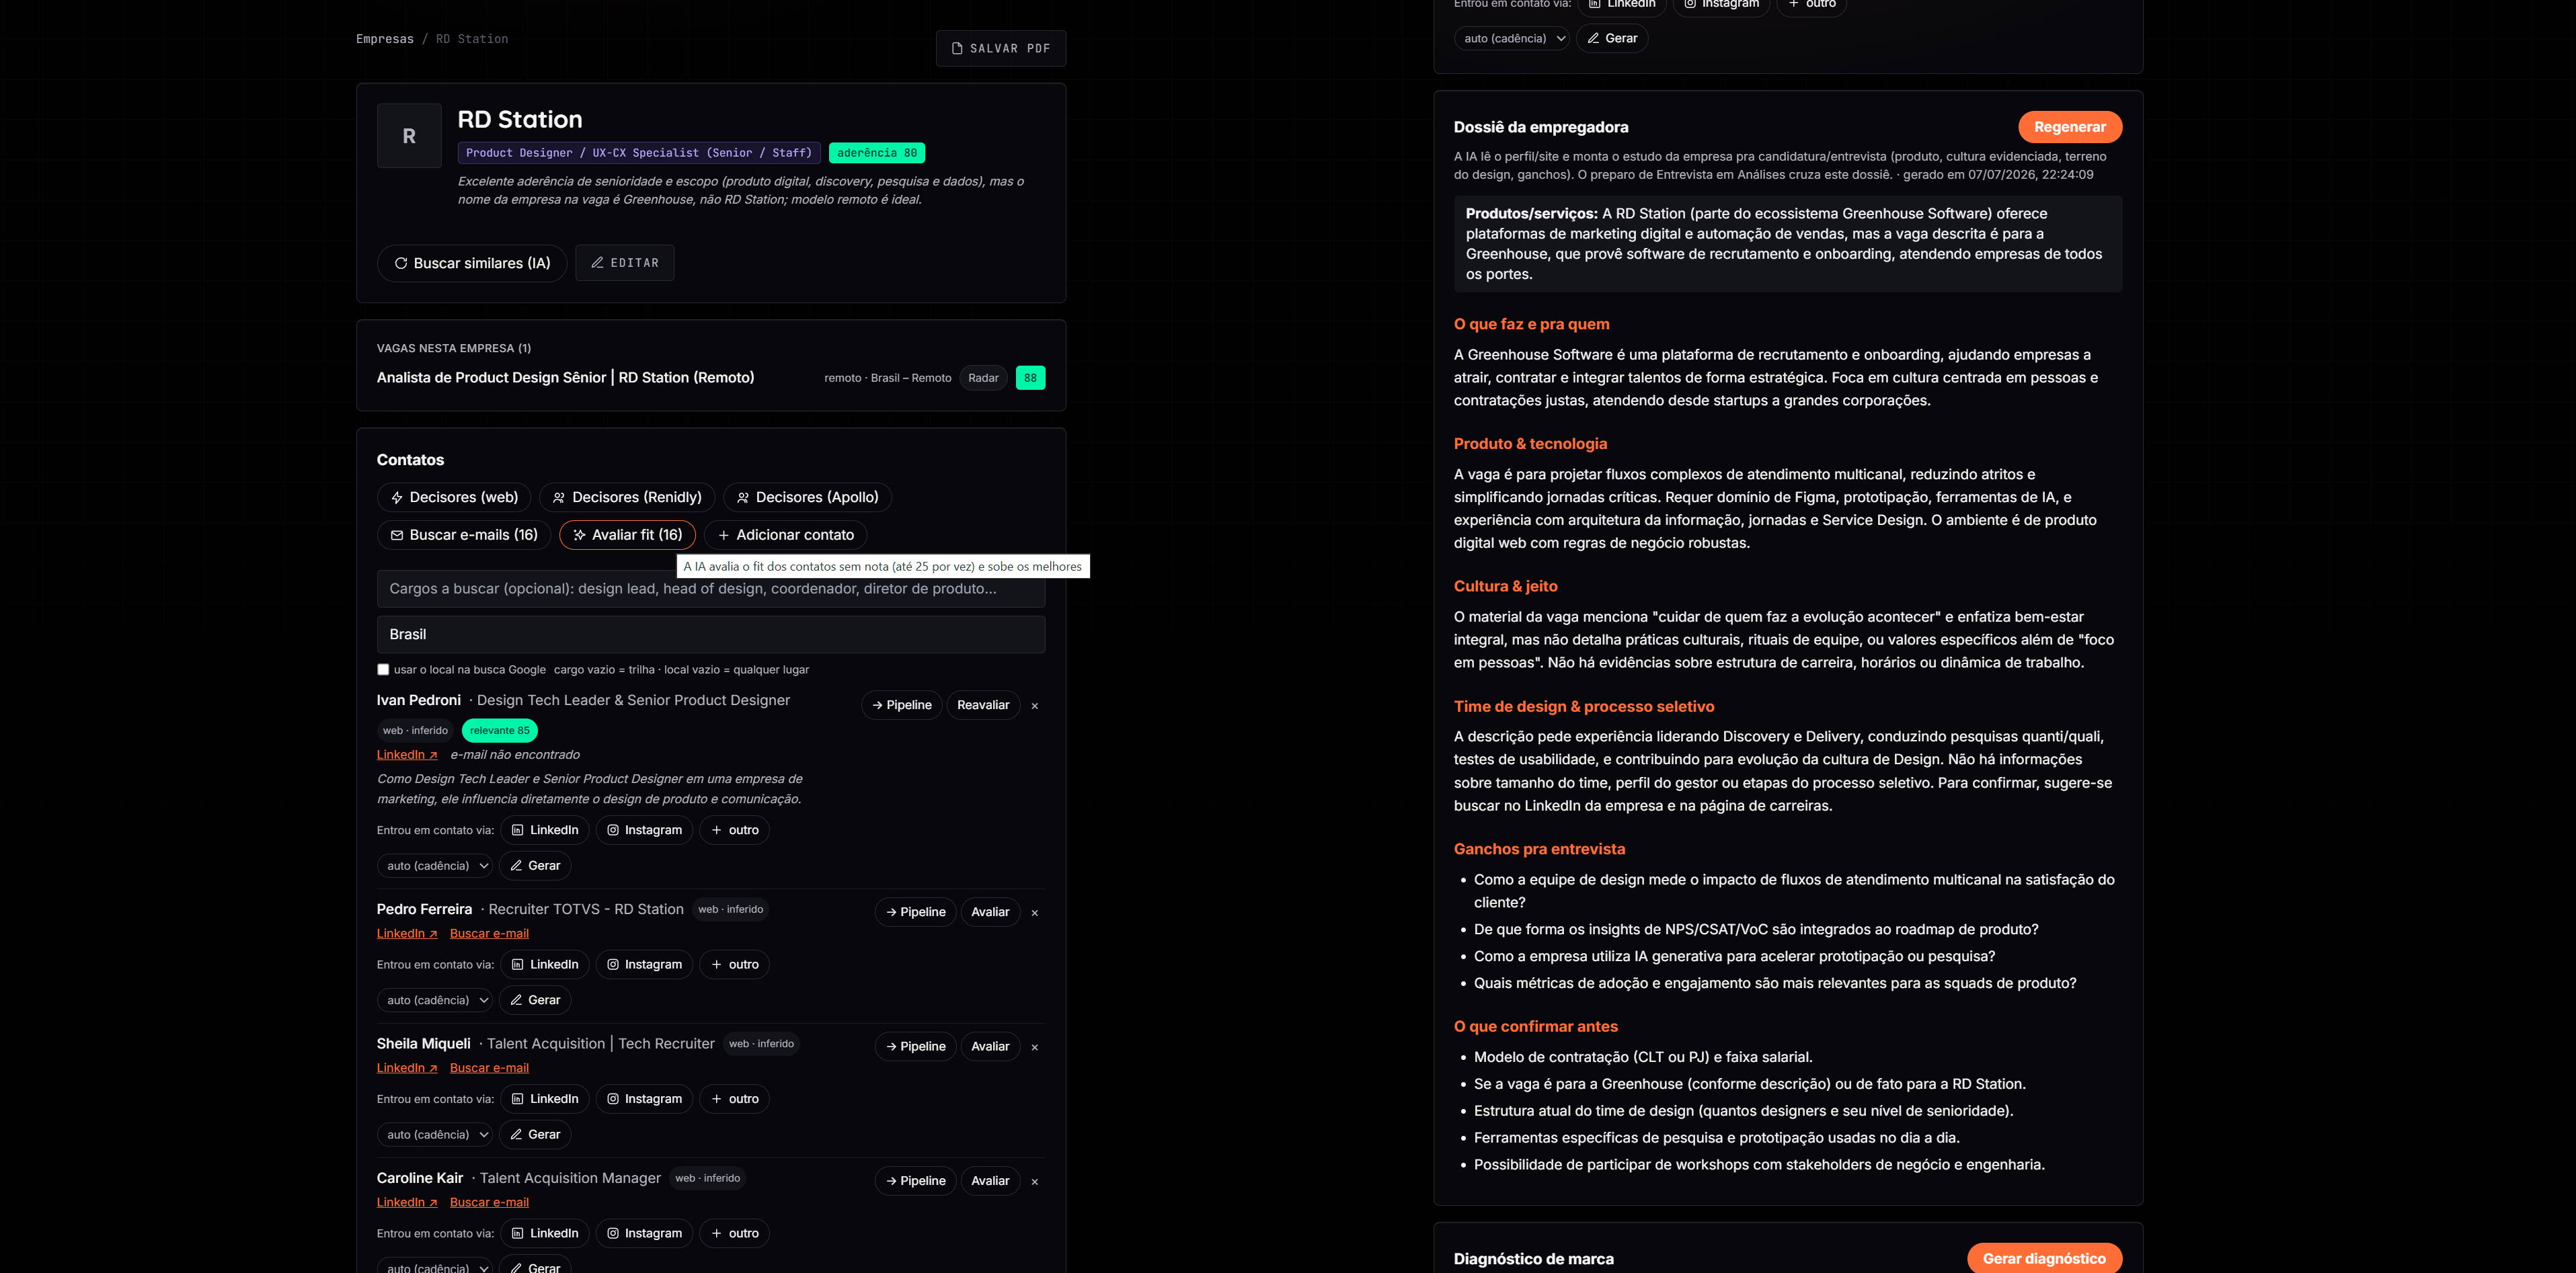
Task: Click the green 88 score badge
Action: click(x=1030, y=378)
